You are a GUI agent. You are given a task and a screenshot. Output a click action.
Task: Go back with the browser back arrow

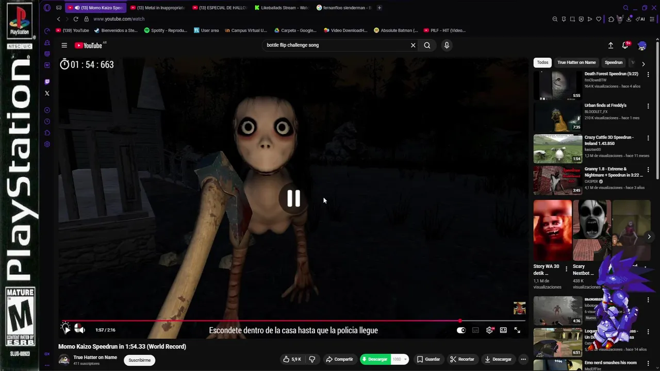[x=58, y=19]
